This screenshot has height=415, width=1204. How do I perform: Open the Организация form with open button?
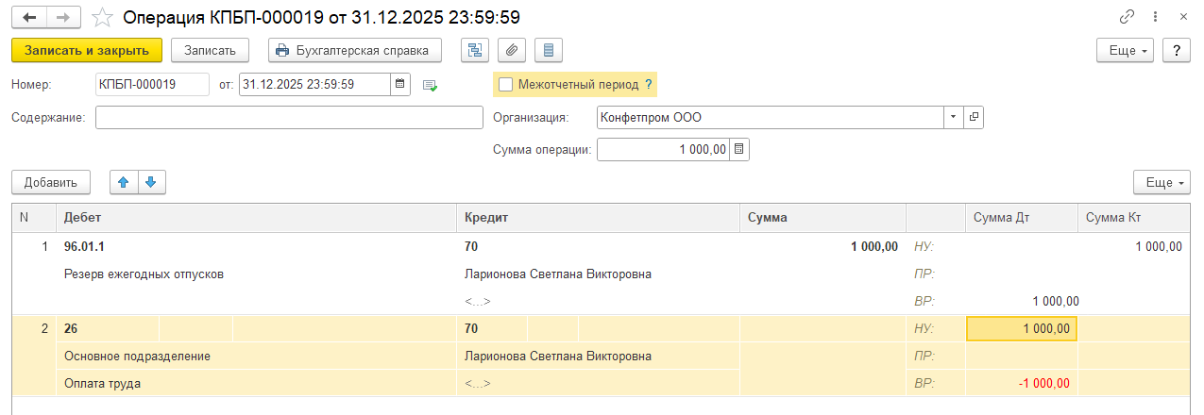974,118
